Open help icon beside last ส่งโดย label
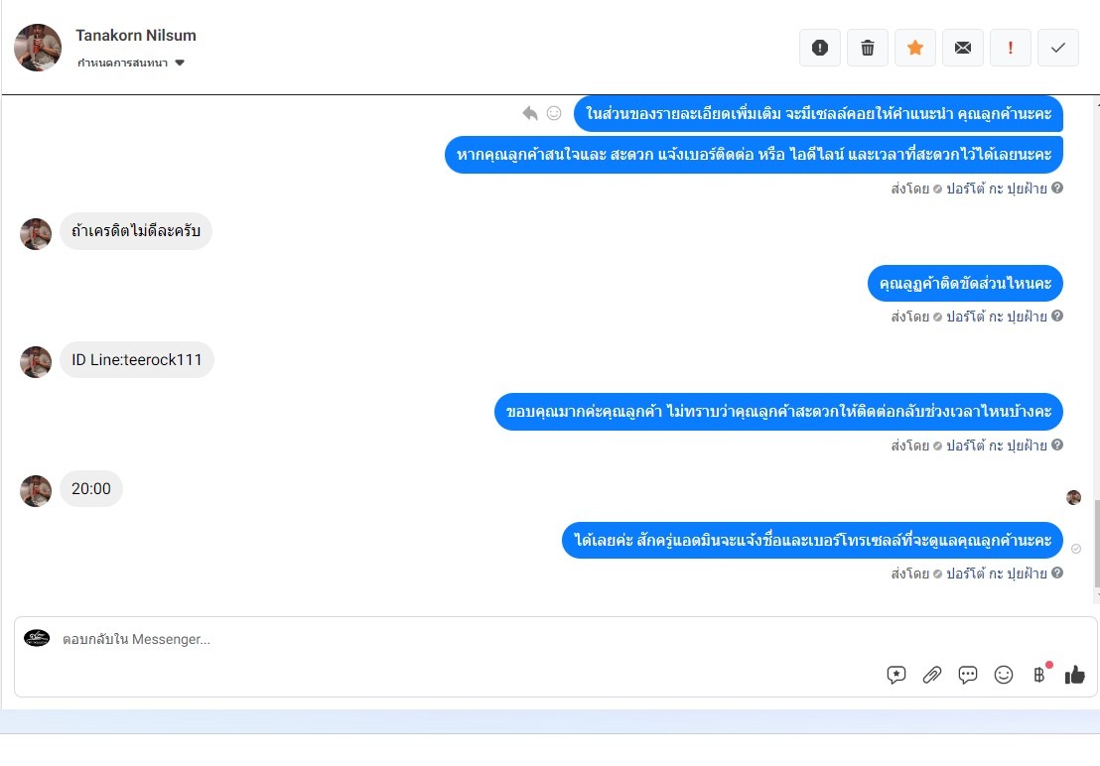The height and width of the screenshot is (766, 1100). click(x=1057, y=573)
